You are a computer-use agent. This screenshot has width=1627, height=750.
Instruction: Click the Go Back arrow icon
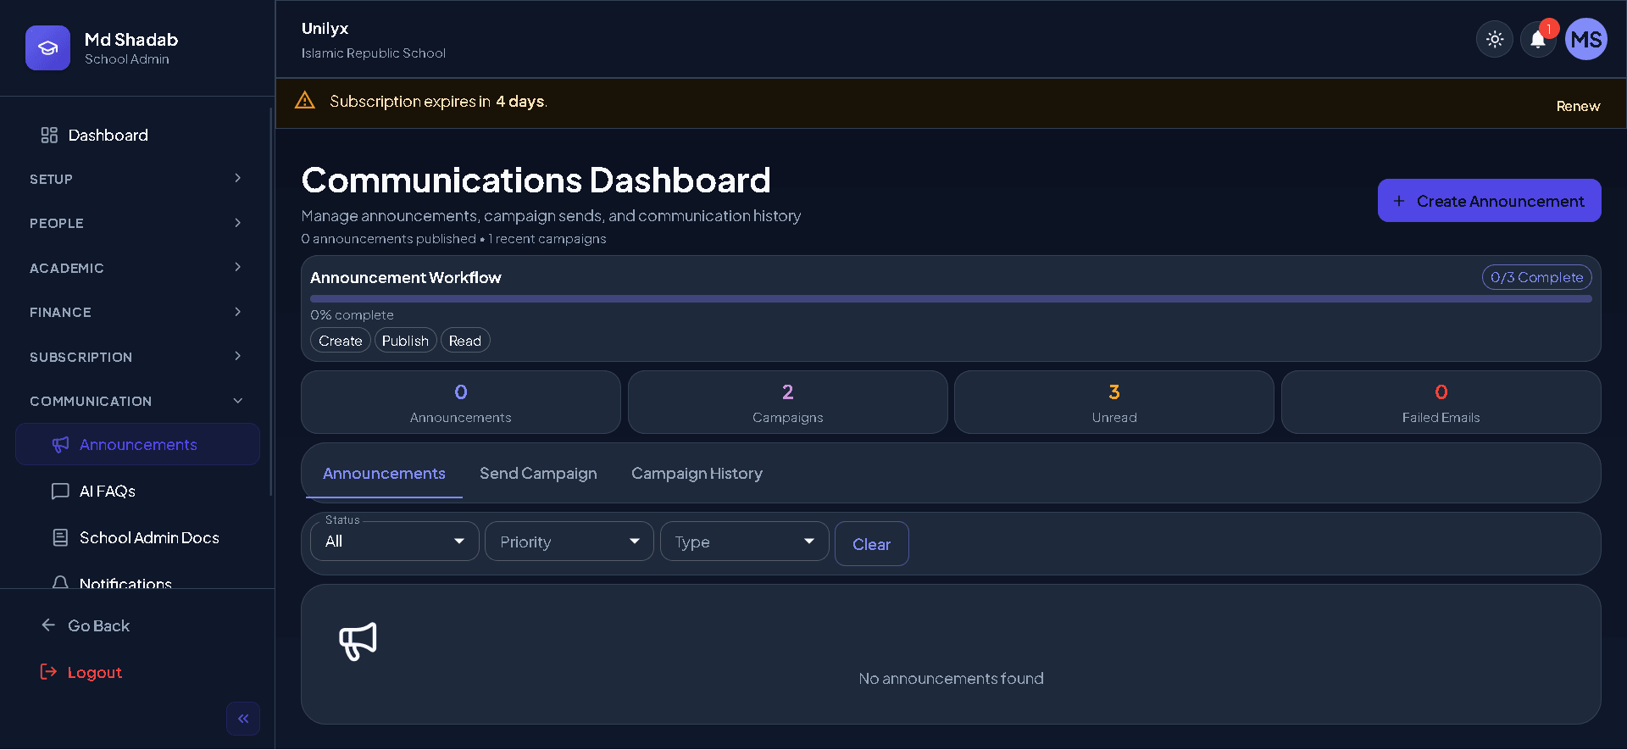pyautogui.click(x=48, y=625)
